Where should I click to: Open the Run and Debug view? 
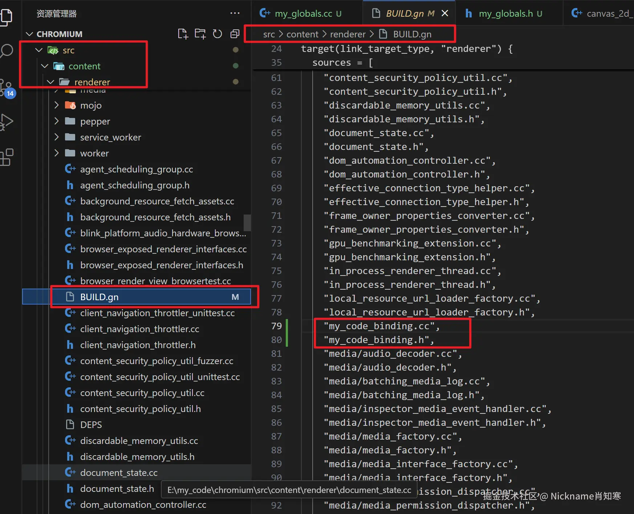(7, 122)
